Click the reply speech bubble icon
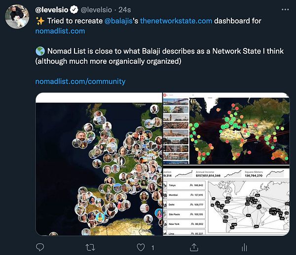Viewport: 296px width, 255px height. tap(40, 247)
